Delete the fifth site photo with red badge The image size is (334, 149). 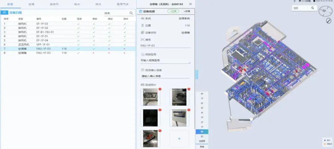click(x=160, y=131)
